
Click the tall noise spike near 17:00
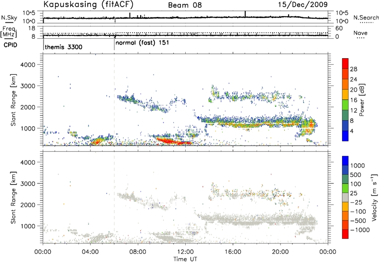(245, 14)
